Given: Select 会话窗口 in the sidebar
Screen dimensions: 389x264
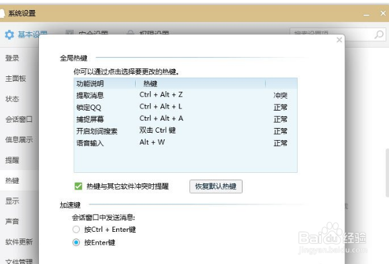Looking at the screenshot, I should coord(19,119).
